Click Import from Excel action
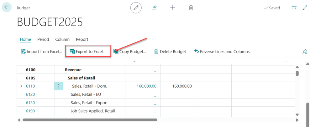The height and width of the screenshot is (127, 321). click(41, 51)
